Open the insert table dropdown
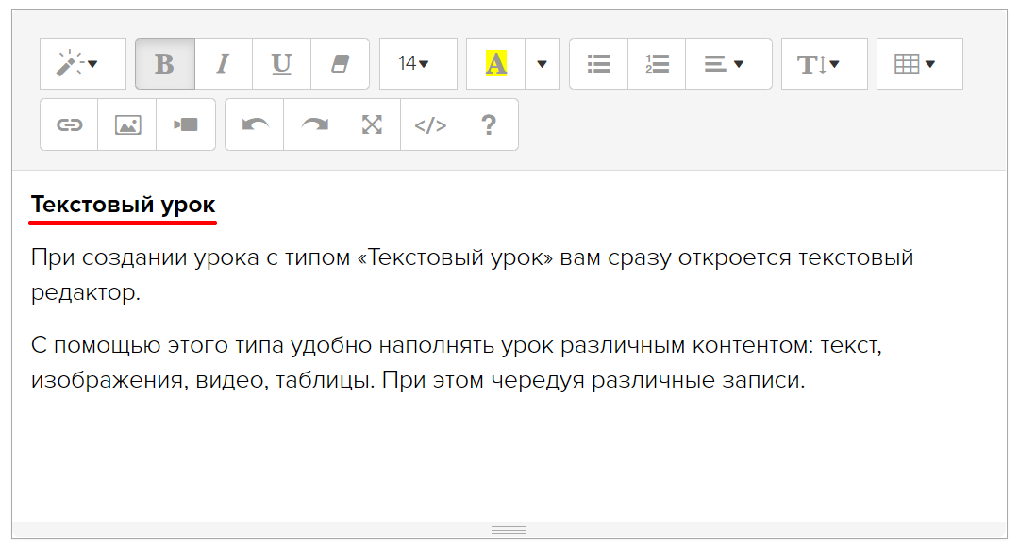The width and height of the screenshot is (1019, 547). [919, 64]
